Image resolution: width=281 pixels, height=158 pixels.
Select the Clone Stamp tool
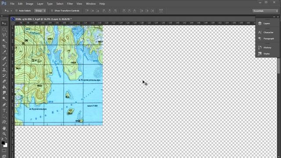(4, 70)
